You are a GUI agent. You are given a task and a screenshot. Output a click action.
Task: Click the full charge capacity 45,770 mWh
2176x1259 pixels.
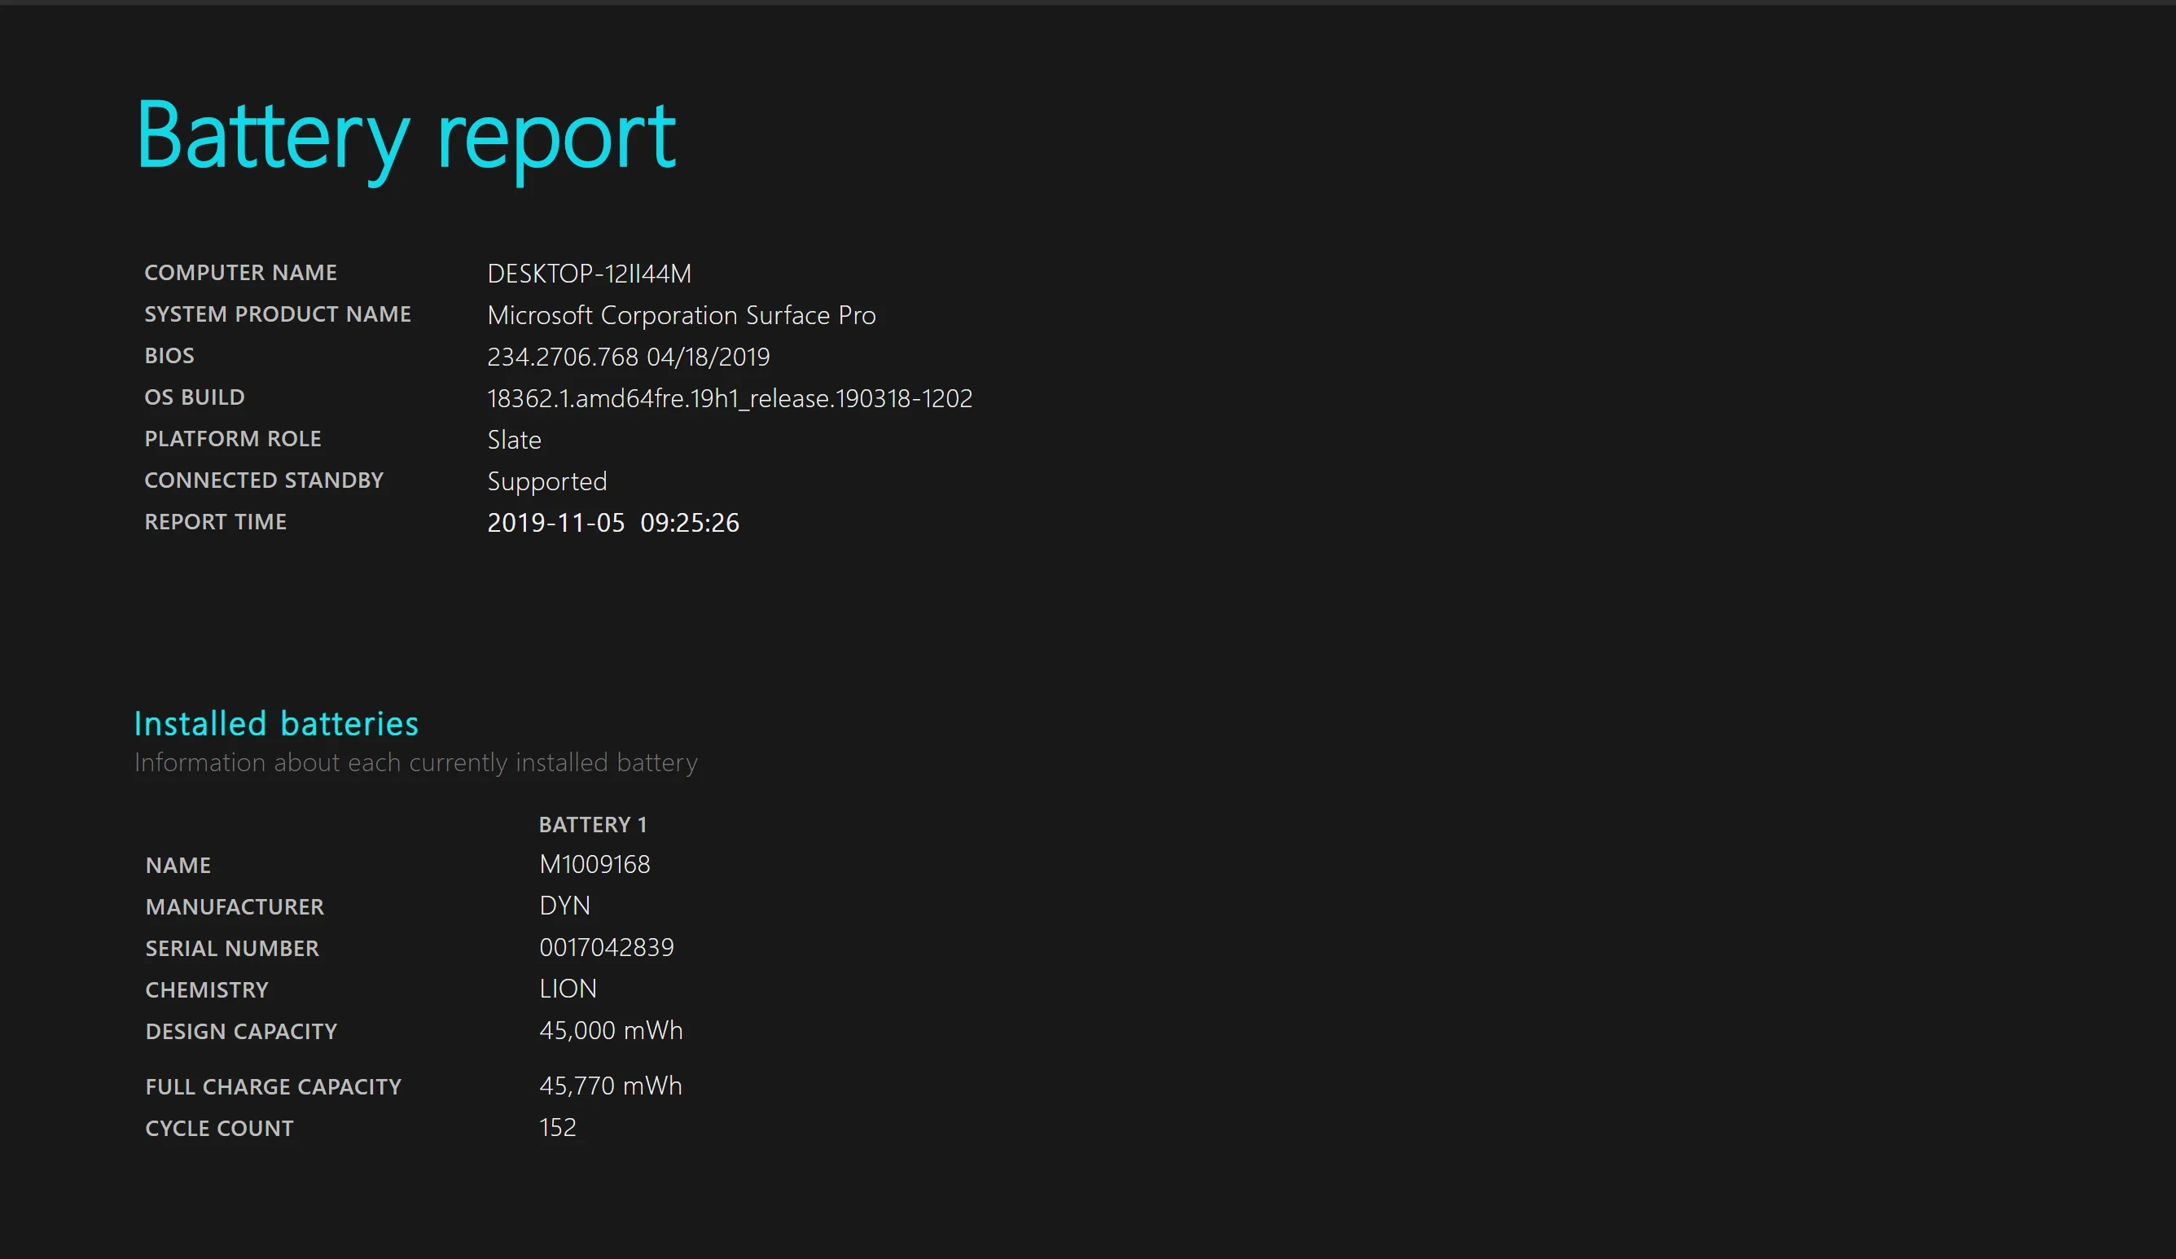(611, 1086)
